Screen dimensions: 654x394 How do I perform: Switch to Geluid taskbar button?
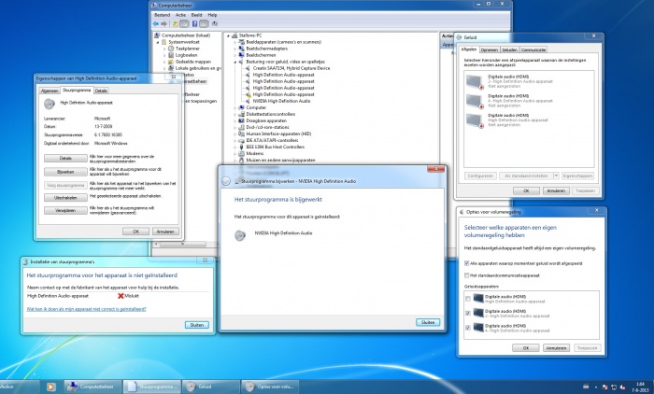[x=211, y=387]
